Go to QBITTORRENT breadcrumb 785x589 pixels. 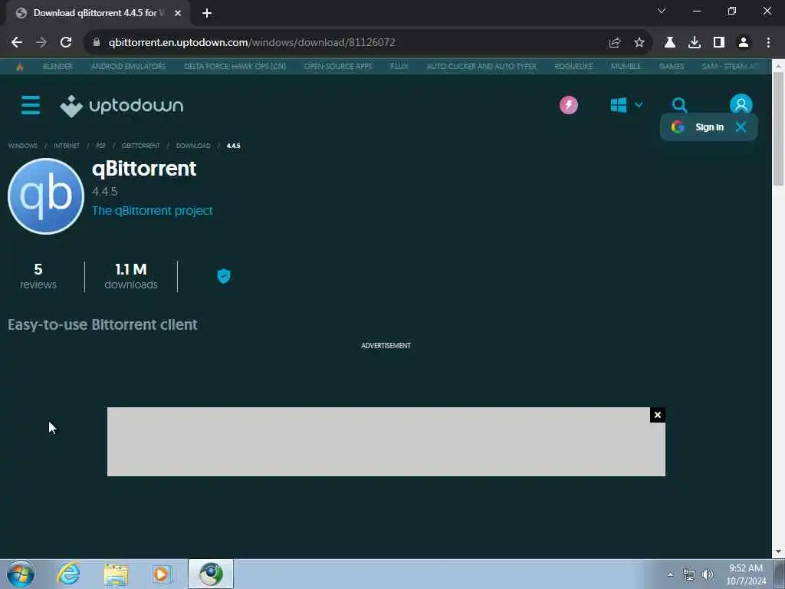coord(141,146)
